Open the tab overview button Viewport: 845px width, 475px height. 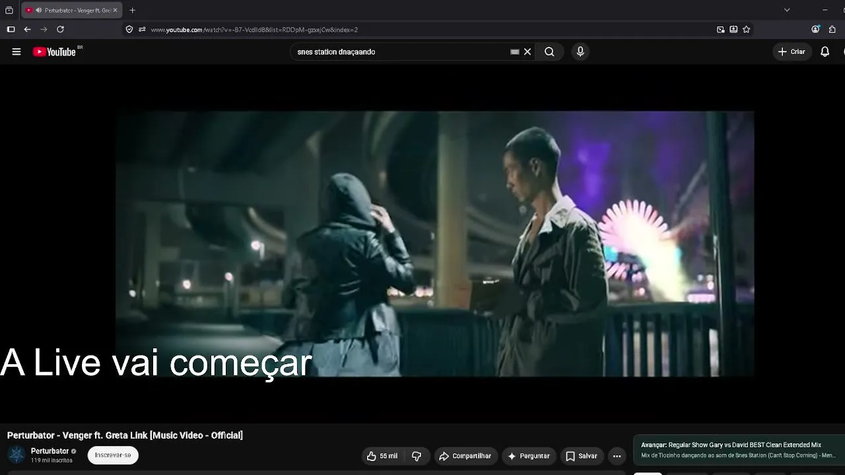click(x=9, y=10)
